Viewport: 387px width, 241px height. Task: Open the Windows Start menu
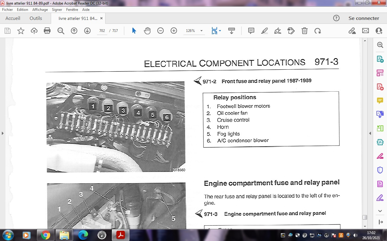point(8,235)
